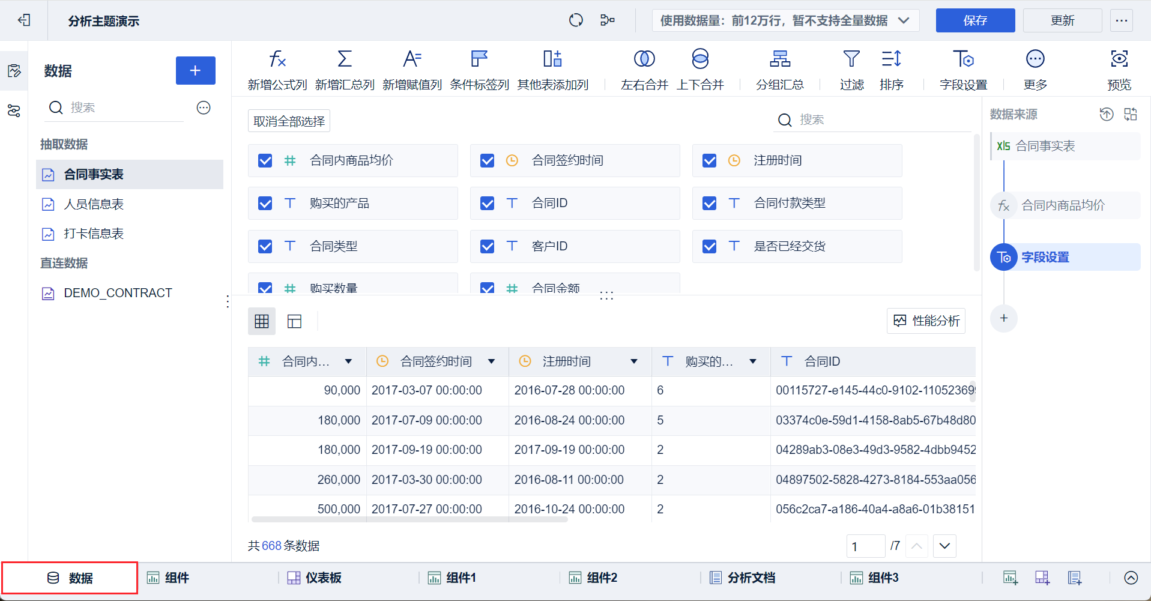Open the data usage volume dropdown
Viewport: 1151px width, 601px height.
pyautogui.click(x=785, y=20)
